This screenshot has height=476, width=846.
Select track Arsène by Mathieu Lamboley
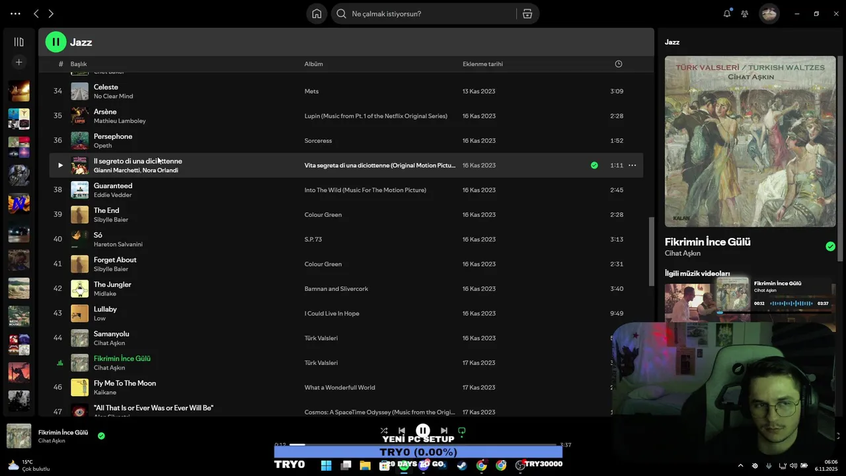(346, 116)
